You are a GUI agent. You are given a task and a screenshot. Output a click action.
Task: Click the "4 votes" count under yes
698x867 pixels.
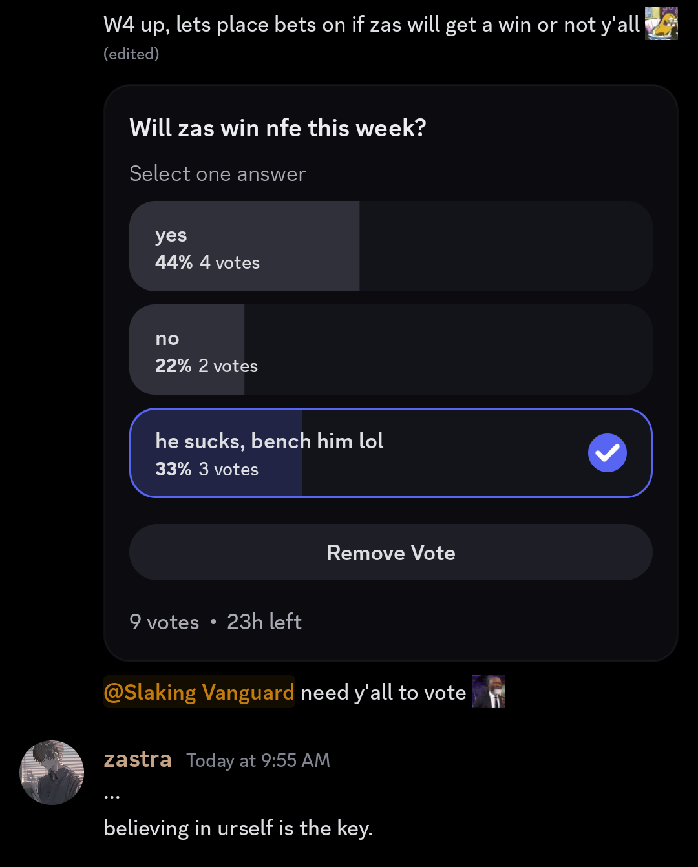click(229, 262)
